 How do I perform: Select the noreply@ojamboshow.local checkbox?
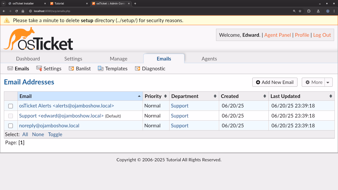click(x=11, y=126)
